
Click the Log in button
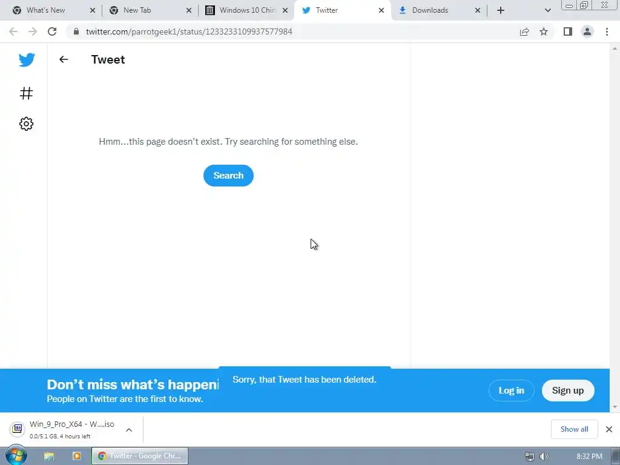point(511,391)
